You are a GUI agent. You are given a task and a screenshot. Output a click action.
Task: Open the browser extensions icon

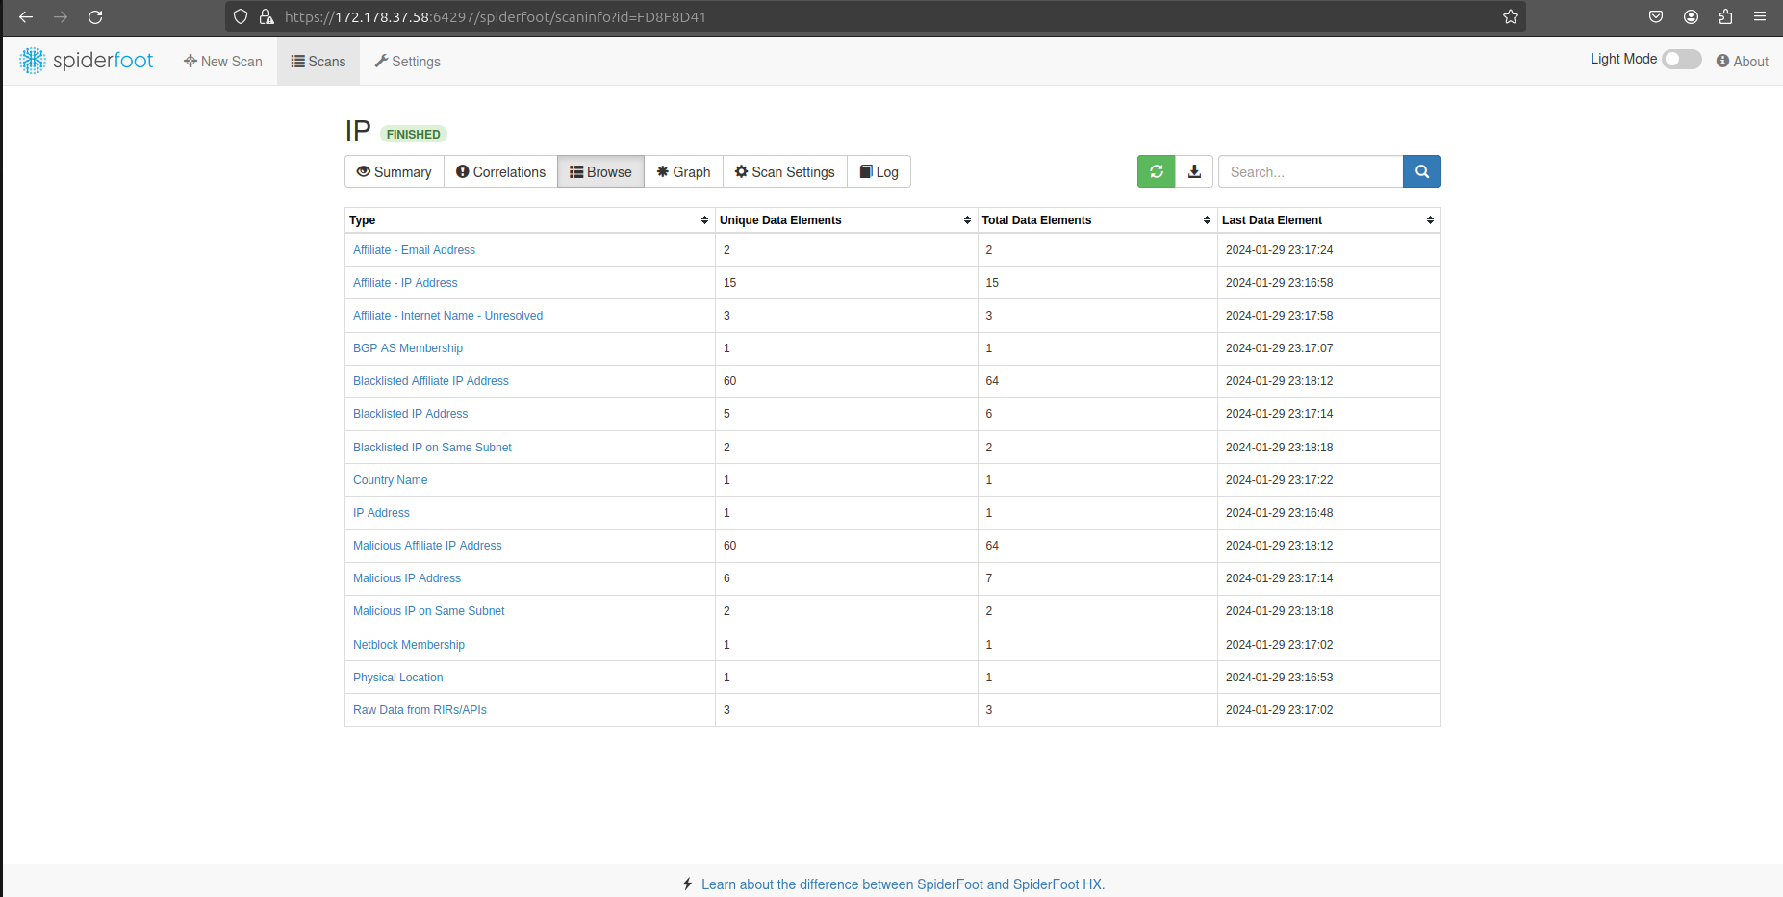point(1725,16)
